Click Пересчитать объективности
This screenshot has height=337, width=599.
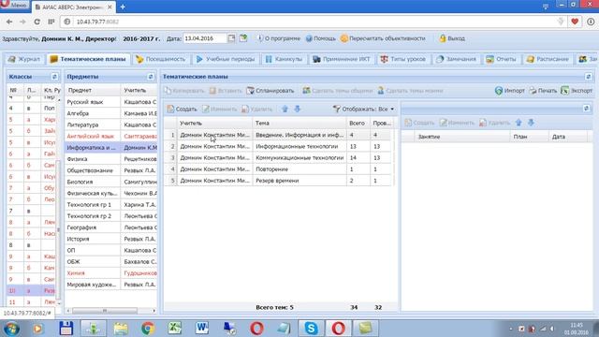point(383,38)
